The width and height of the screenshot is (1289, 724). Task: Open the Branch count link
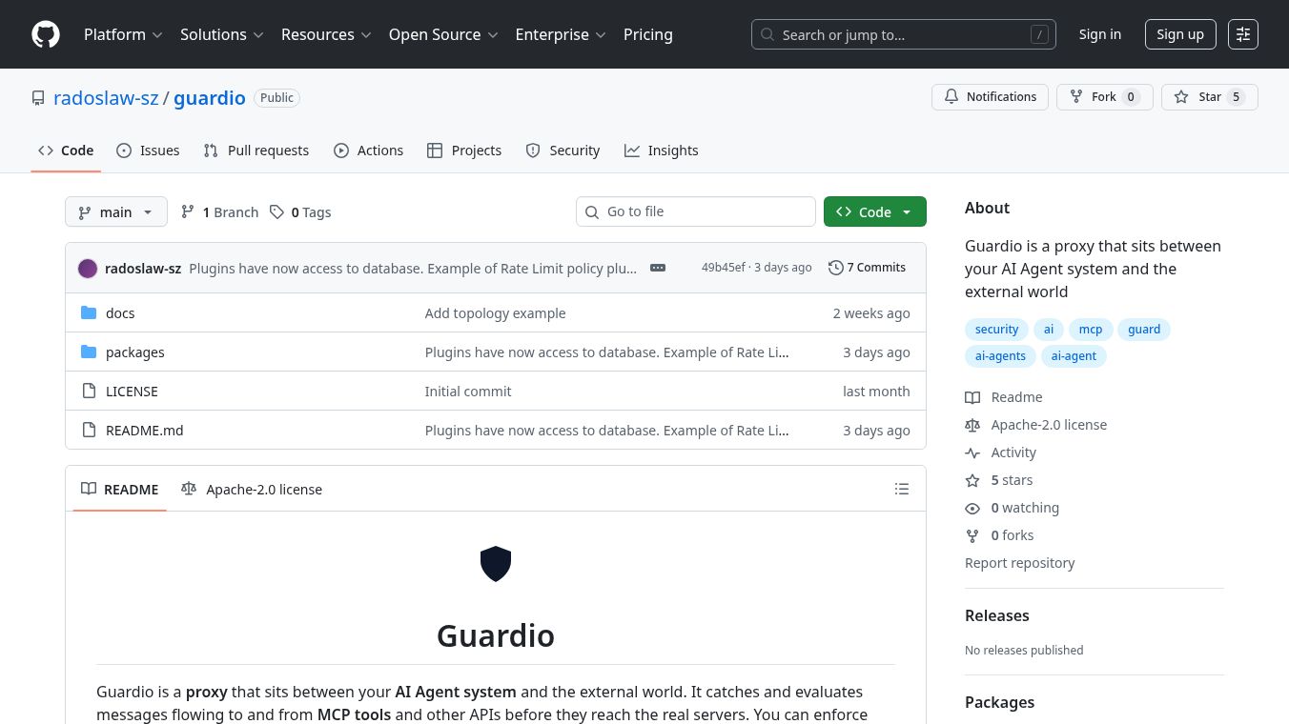(220, 212)
